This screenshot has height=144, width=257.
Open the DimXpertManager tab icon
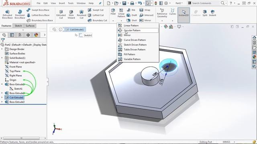(x=28, y=35)
